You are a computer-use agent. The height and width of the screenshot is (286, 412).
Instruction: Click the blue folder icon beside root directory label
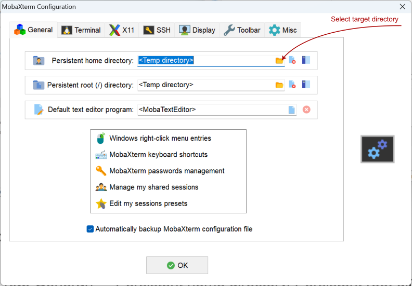click(38, 85)
